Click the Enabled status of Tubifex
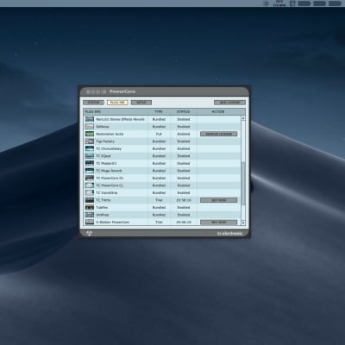This screenshot has width=345, height=345. coord(184,207)
